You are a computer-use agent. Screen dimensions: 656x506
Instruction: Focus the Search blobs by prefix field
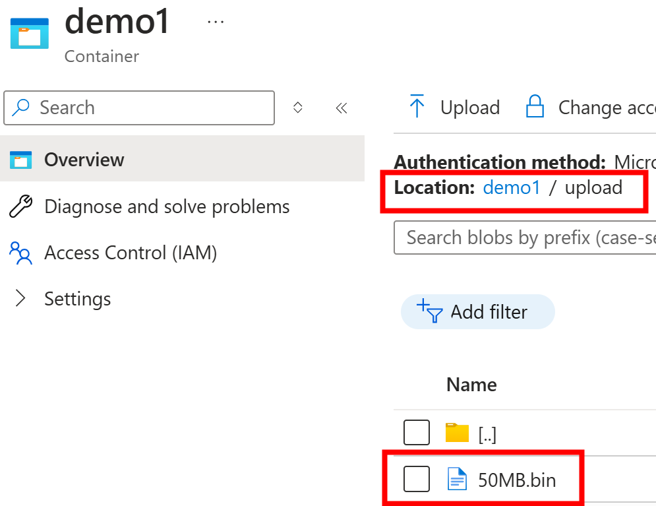(525, 237)
